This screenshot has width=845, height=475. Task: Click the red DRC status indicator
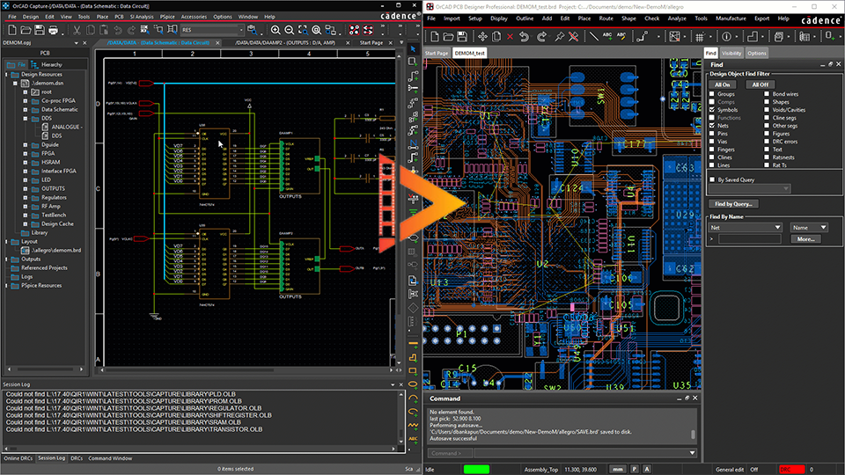click(x=791, y=470)
